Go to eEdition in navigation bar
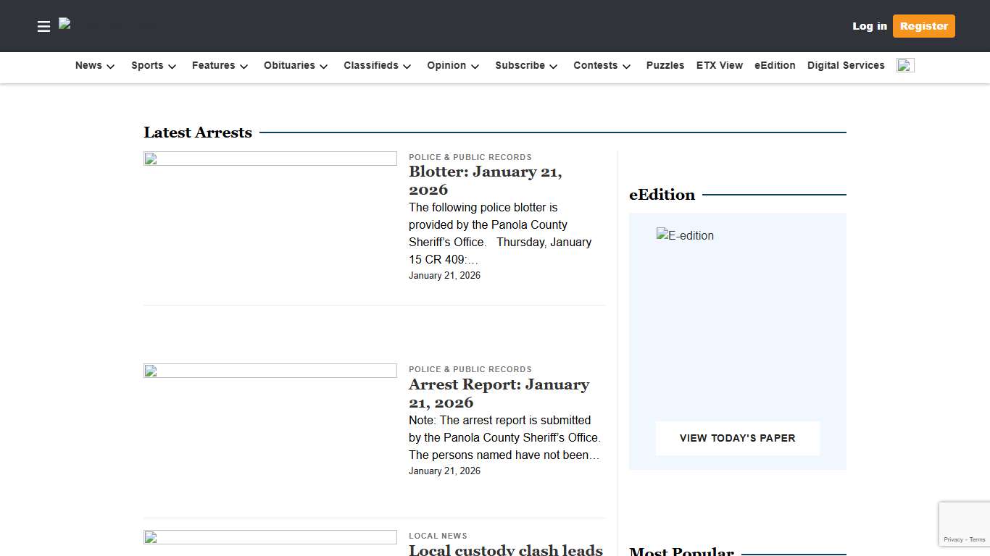The height and width of the screenshot is (556, 990). tap(775, 66)
